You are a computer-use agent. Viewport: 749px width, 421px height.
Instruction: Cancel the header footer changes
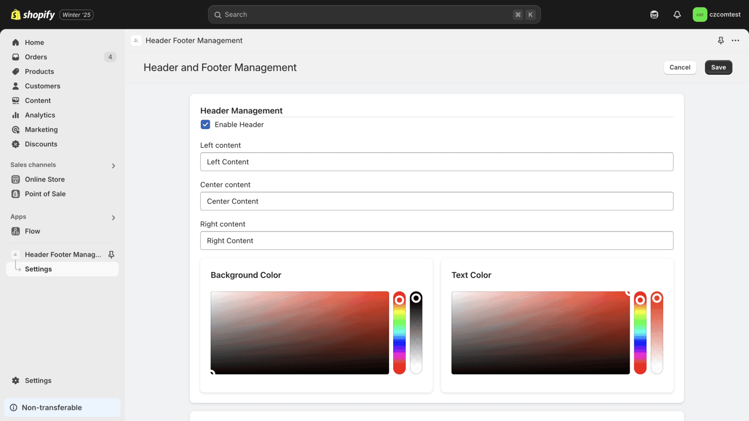[680, 67]
